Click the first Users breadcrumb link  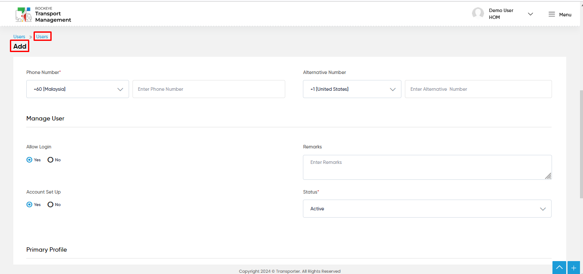(19, 37)
